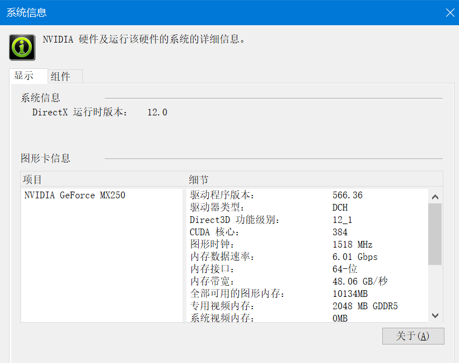This screenshot has height=363, width=459.
Task: Click the 专用视频内存 label
Action: (222, 306)
